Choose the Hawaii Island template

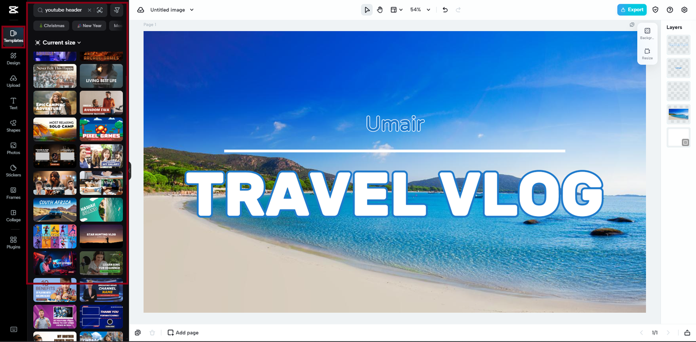(x=101, y=210)
